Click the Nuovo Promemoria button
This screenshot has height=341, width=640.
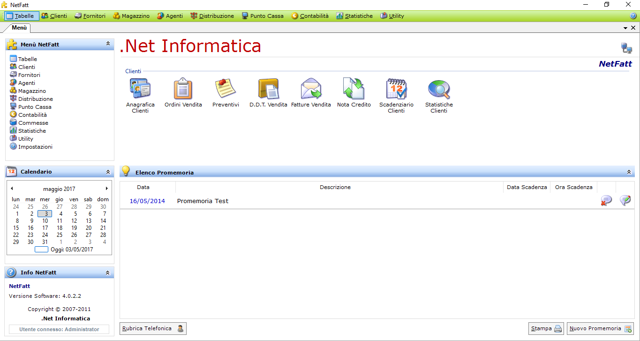(600, 329)
